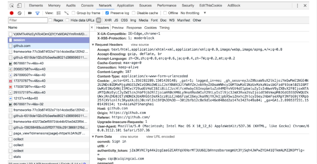Select the session request row
Viewport: 317px width, 164px height.
pyautogui.click(x=48, y=40)
